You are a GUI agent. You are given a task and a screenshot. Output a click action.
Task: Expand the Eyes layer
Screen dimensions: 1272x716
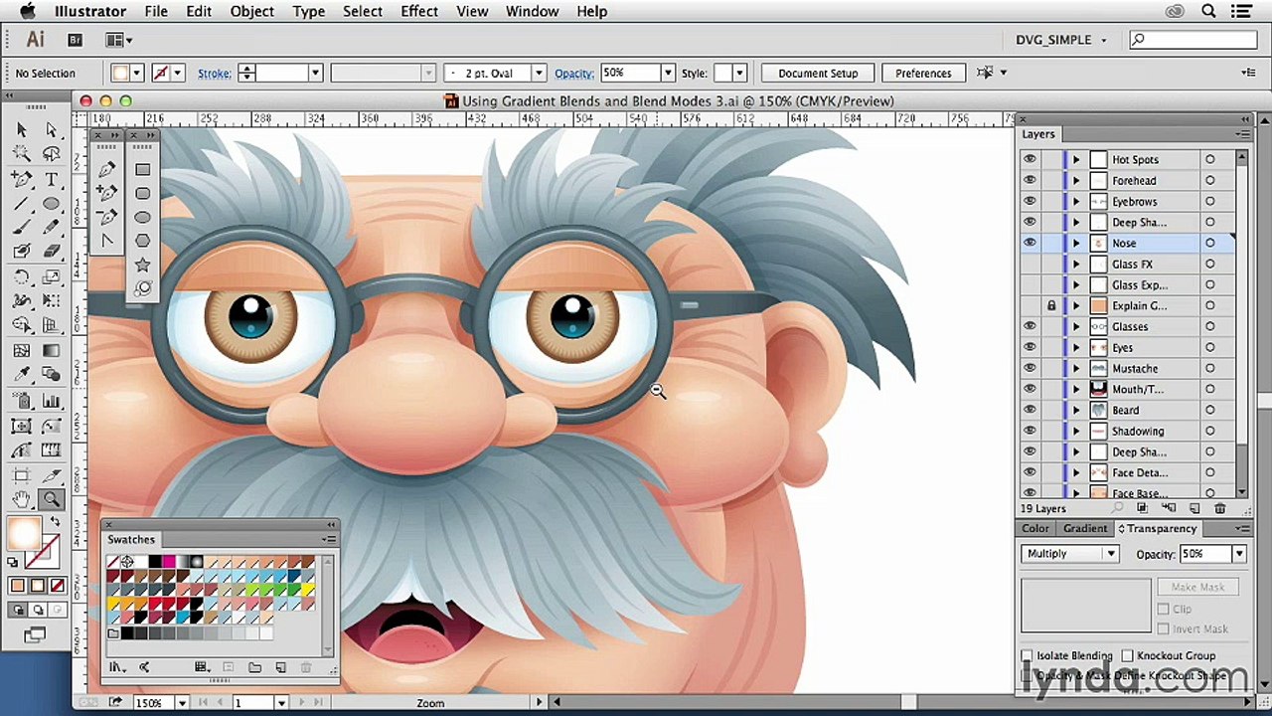click(1075, 347)
